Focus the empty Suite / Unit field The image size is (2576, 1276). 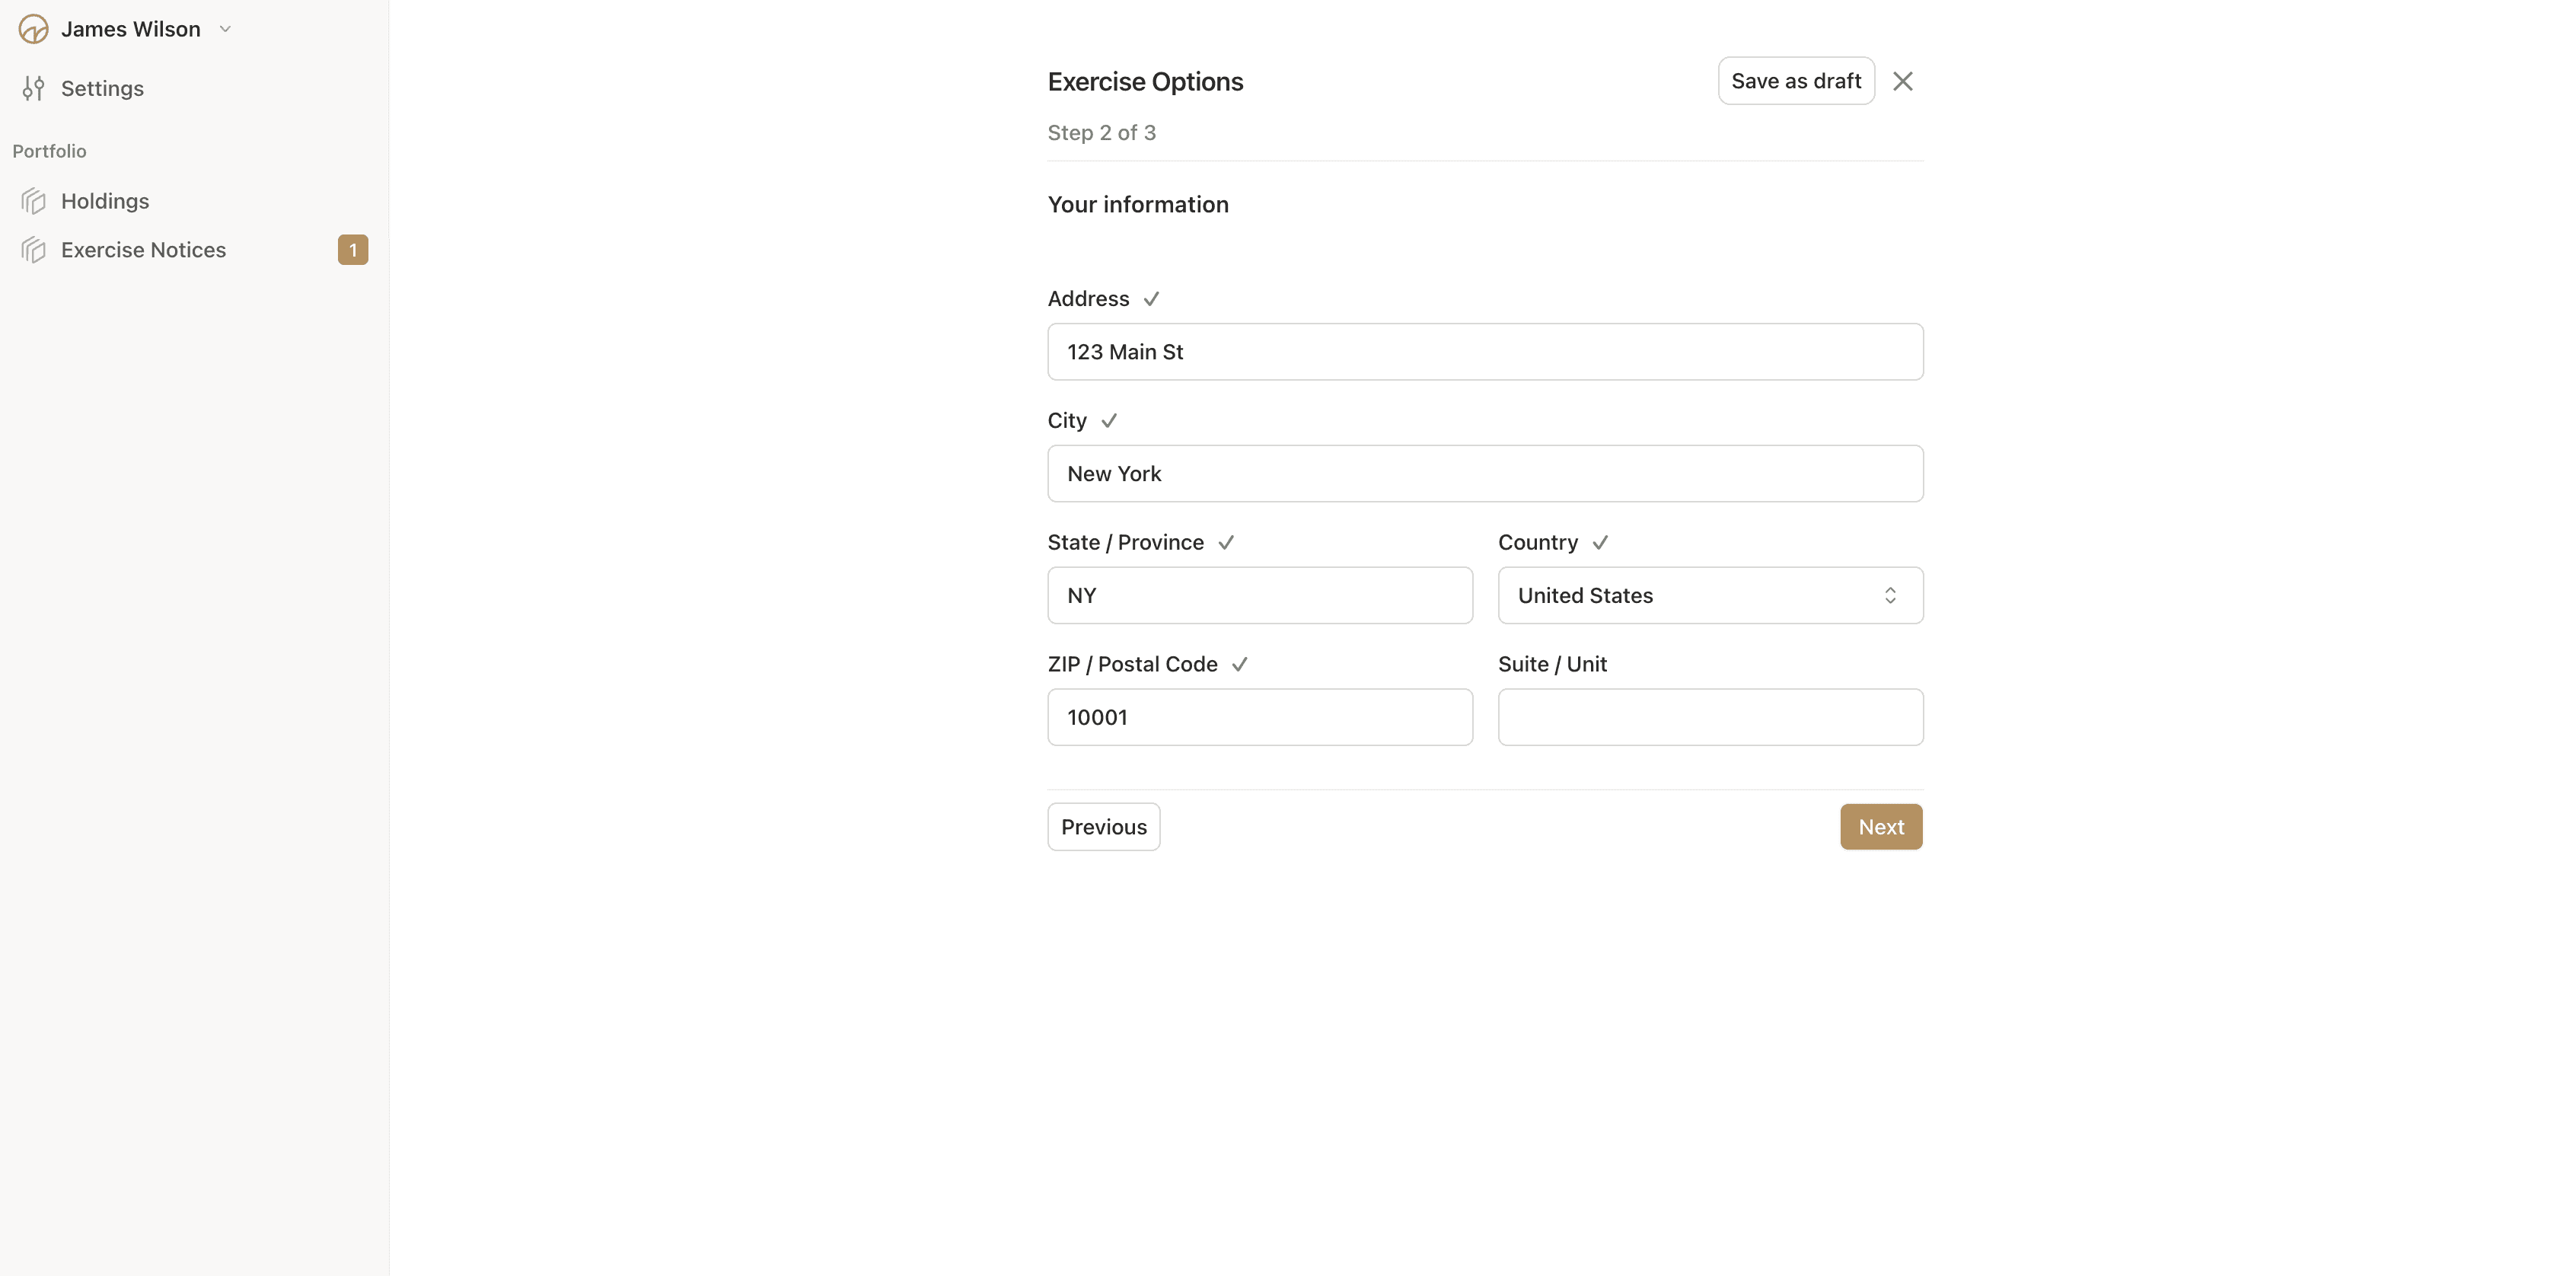click(x=1710, y=717)
